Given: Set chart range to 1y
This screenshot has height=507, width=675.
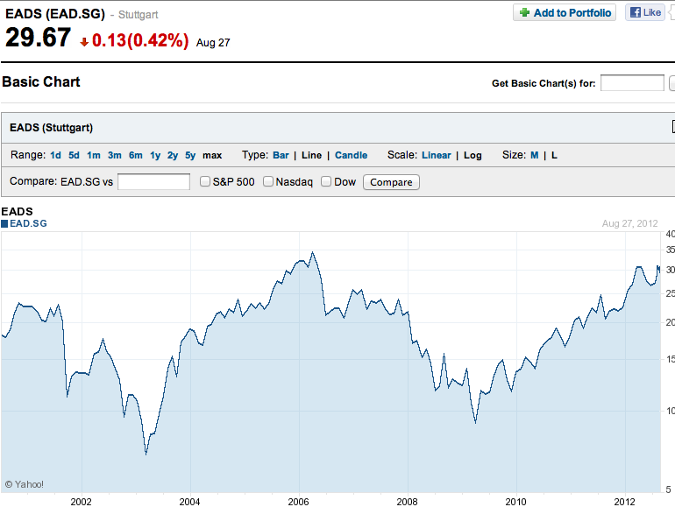Looking at the screenshot, I should 155,155.
